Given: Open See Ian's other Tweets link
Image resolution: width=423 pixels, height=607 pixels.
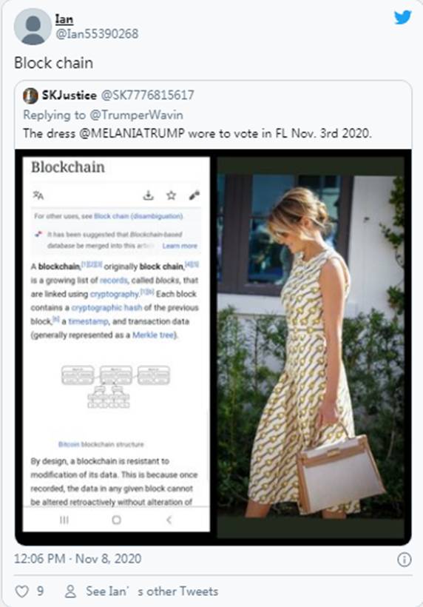Looking at the screenshot, I should pyautogui.click(x=152, y=591).
